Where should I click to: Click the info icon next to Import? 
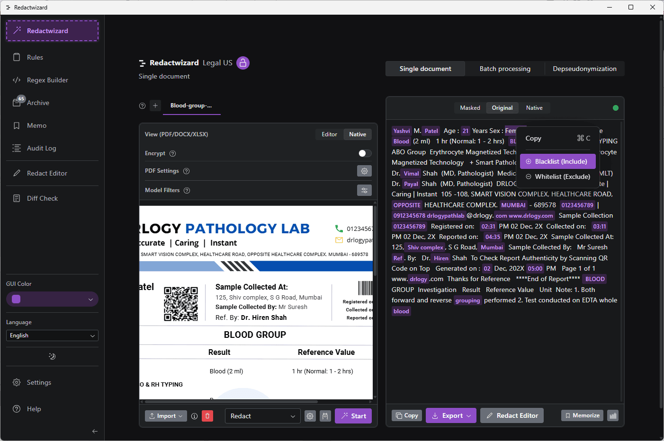point(194,416)
